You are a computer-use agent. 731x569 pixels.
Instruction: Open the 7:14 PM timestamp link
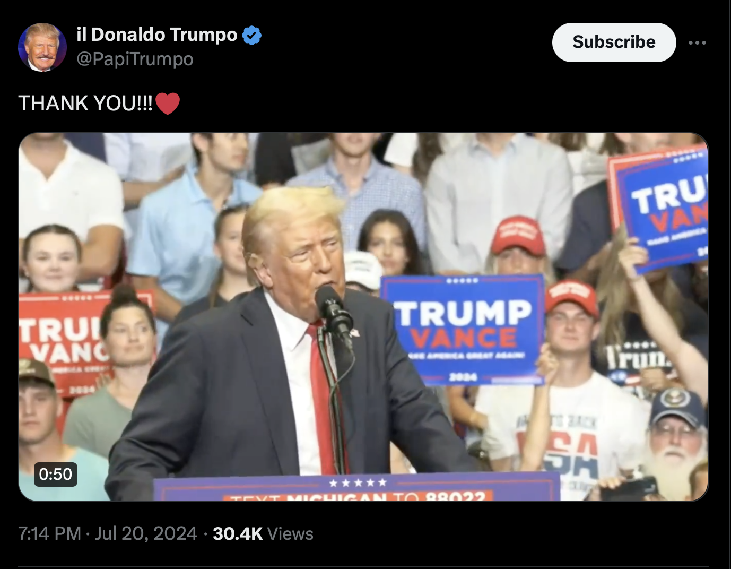[x=49, y=533]
